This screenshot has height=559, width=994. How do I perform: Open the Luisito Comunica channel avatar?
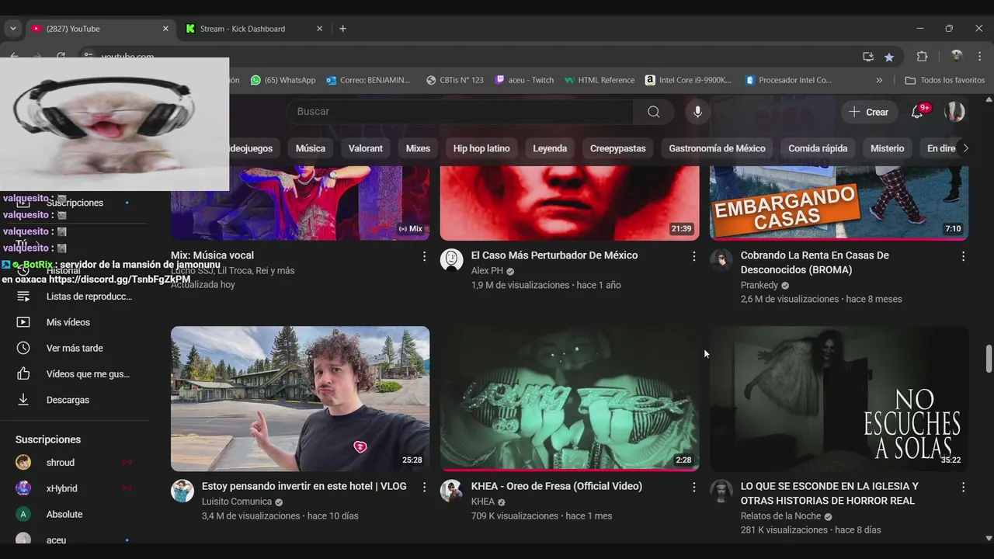[x=182, y=491]
